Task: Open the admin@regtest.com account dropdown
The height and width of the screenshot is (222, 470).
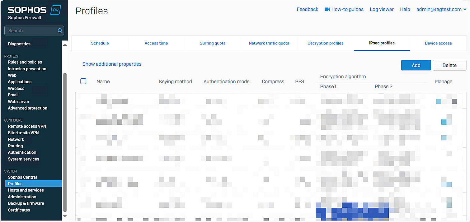Action: coord(441,9)
